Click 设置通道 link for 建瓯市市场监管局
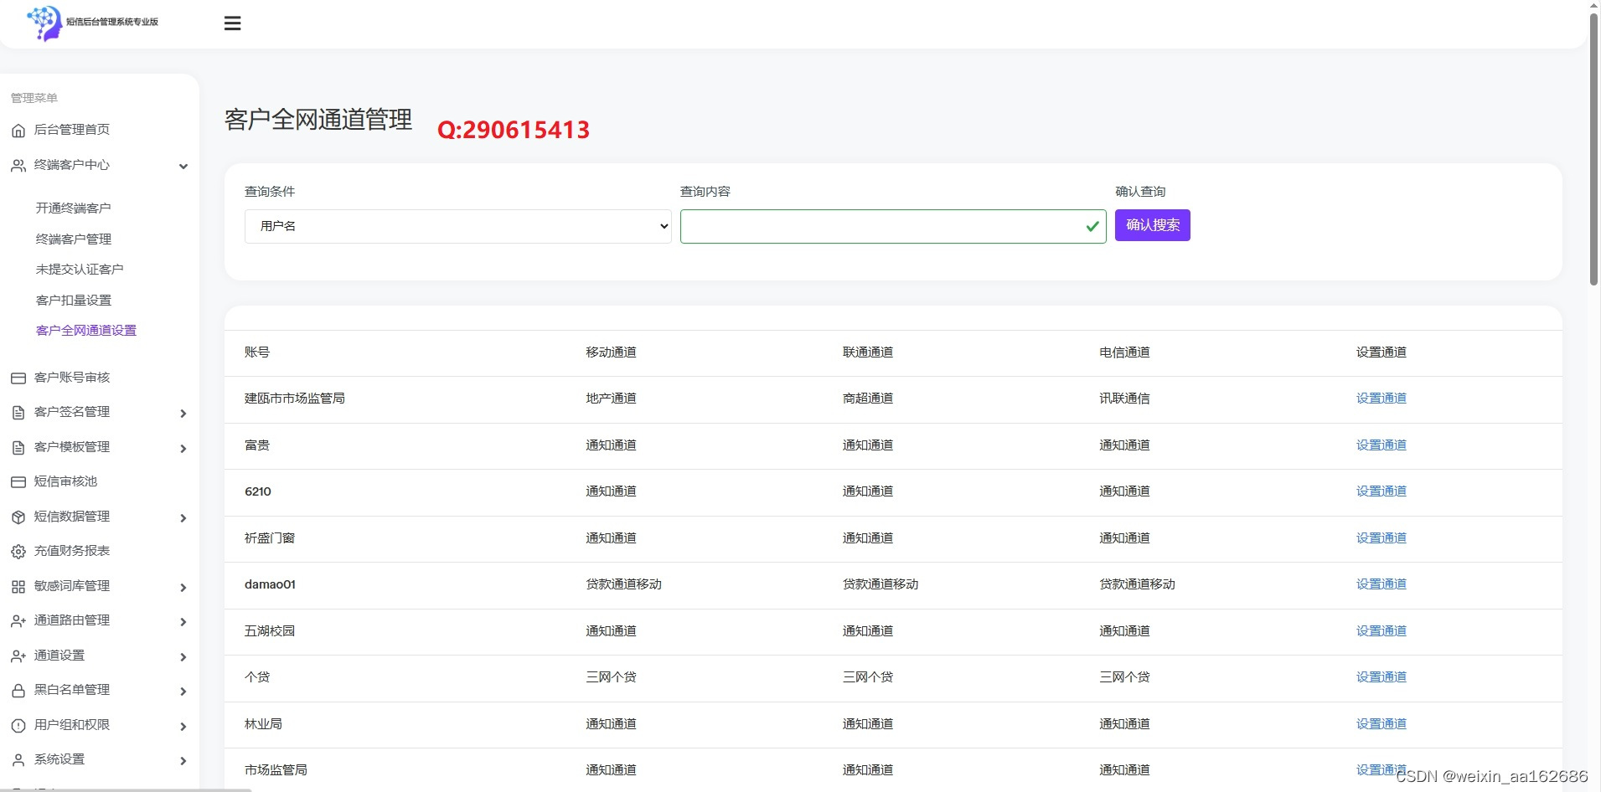Viewport: 1601px width, 792px height. click(1382, 399)
